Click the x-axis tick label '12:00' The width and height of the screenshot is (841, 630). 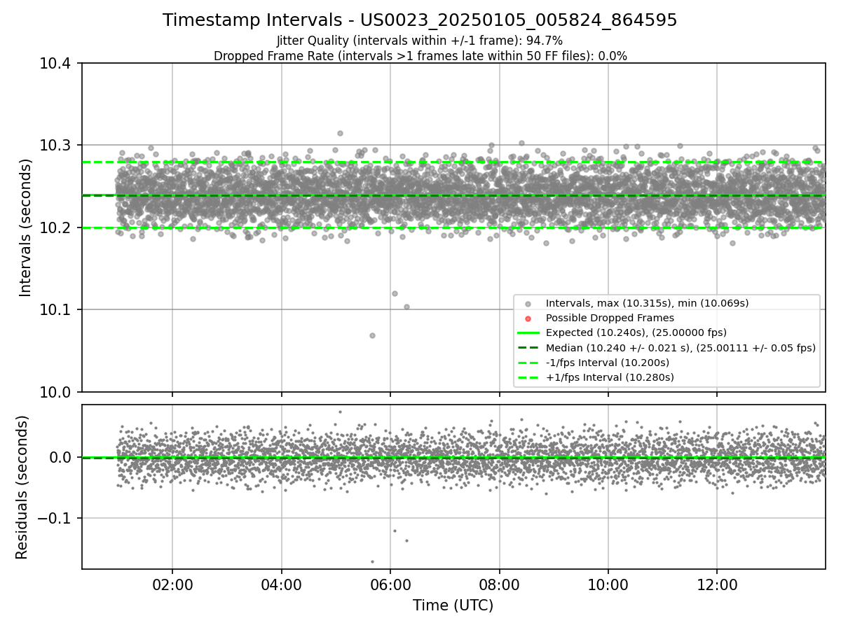[716, 585]
